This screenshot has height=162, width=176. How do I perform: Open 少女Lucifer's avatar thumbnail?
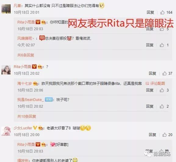point(6,131)
